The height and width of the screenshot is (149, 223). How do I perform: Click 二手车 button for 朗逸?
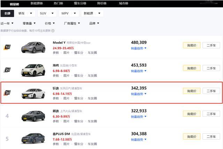(x=211, y=114)
